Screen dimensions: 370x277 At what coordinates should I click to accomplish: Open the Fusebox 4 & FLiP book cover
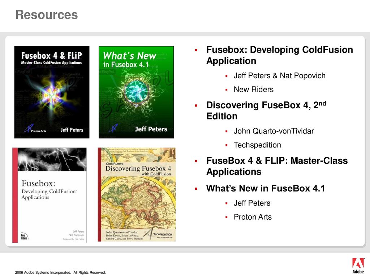click(x=52, y=92)
